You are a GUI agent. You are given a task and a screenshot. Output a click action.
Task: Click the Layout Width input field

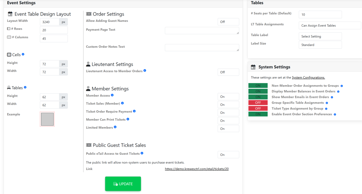49,22
